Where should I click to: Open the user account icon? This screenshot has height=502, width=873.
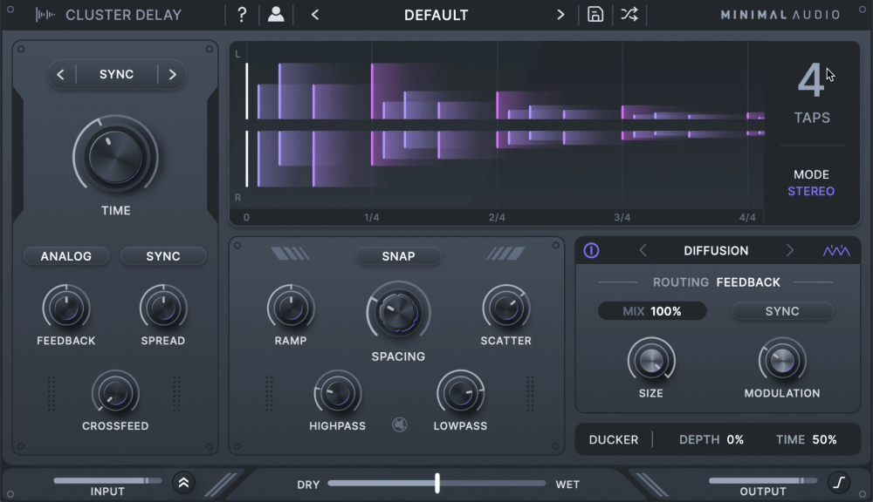click(x=276, y=15)
